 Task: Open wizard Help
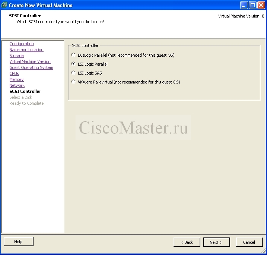click(18, 242)
